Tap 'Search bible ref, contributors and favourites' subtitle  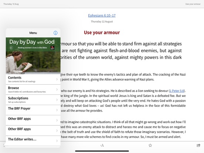(27, 92)
